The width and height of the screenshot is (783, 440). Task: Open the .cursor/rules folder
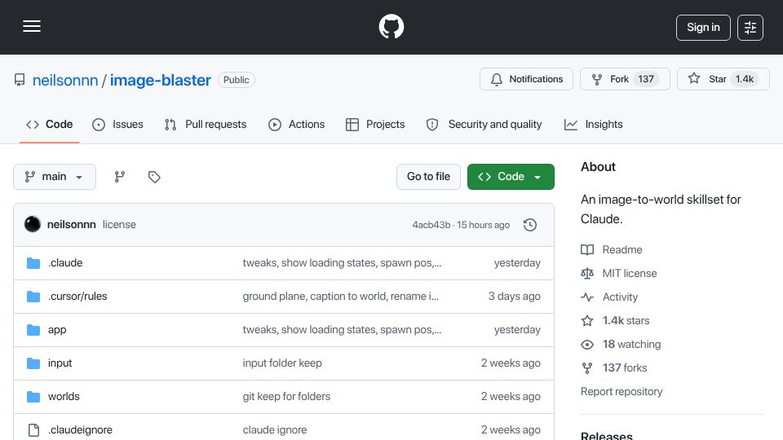(77, 297)
